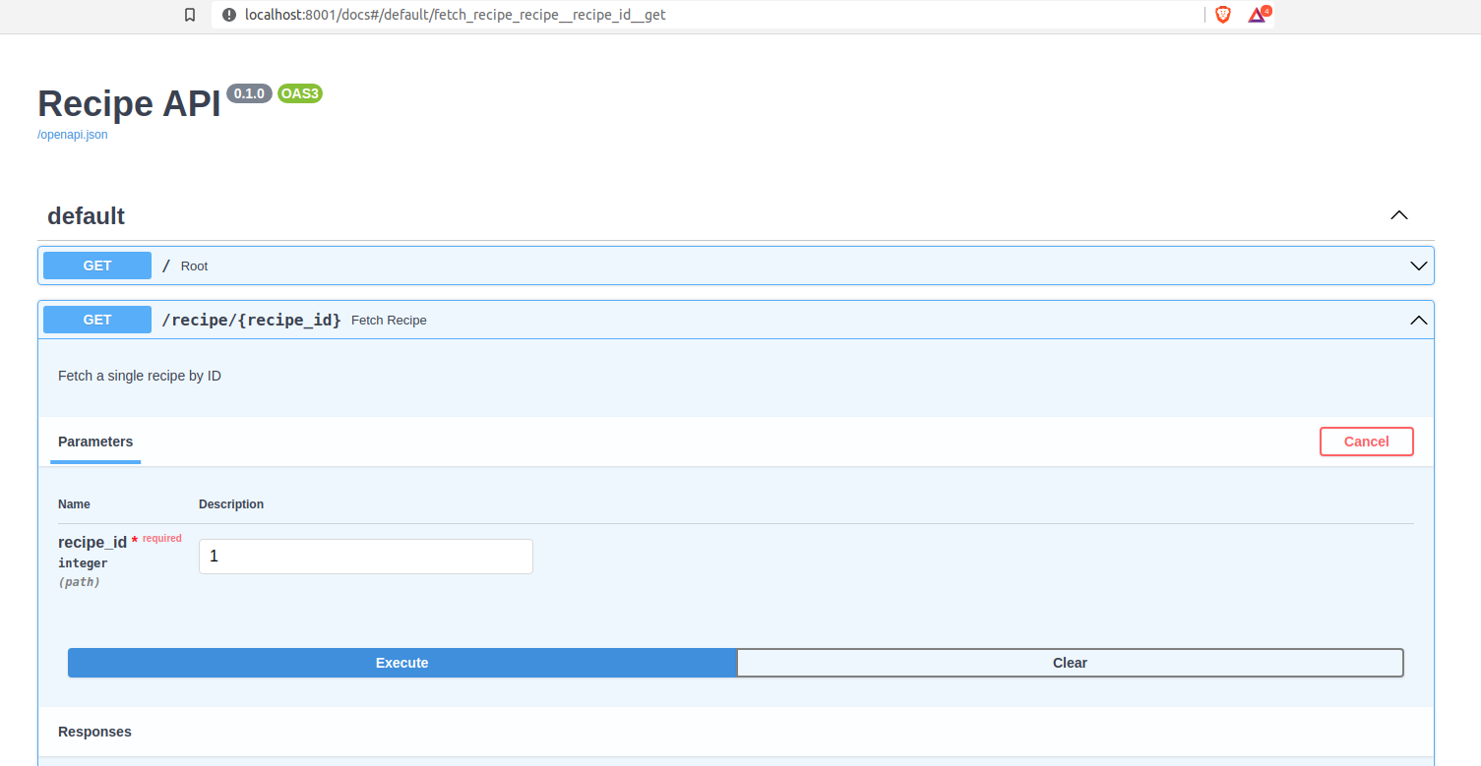Click the Recipe API title
This screenshot has height=766, width=1481.
[129, 103]
